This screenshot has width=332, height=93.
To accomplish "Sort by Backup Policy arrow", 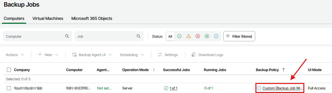I will click(283, 70).
